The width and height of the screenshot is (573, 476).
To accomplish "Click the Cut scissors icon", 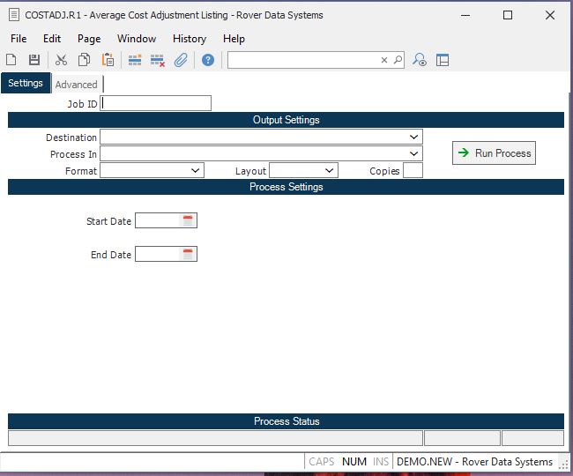I will point(61,60).
